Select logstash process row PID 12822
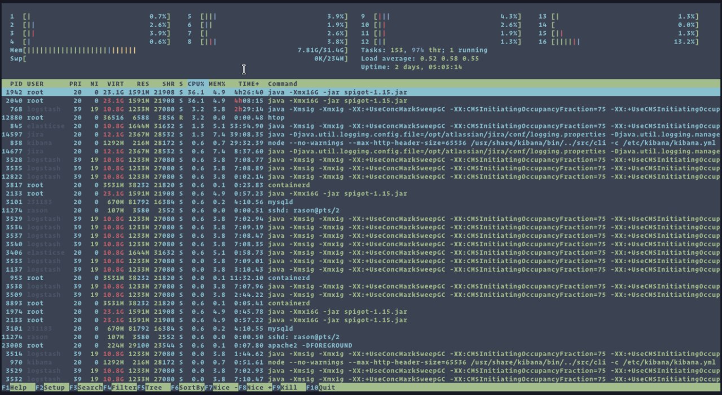 click(361, 176)
